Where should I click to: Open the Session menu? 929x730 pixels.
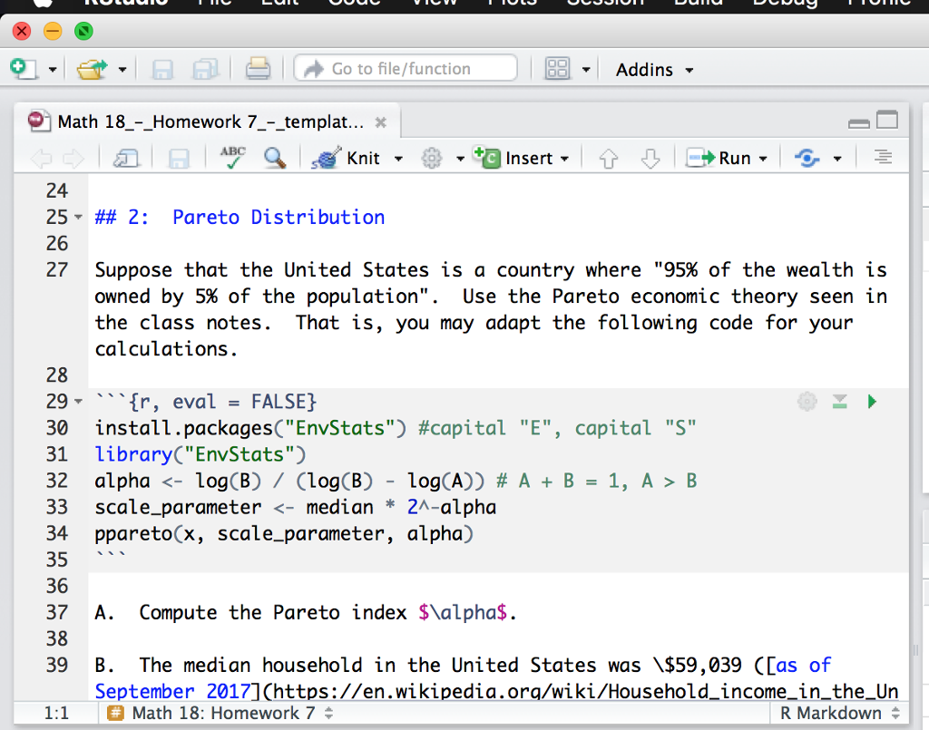tap(605, 5)
